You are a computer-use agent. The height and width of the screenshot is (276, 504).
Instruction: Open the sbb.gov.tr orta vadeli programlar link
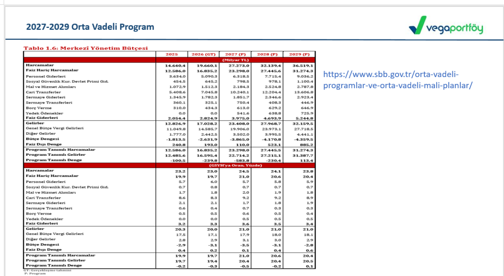[397, 80]
